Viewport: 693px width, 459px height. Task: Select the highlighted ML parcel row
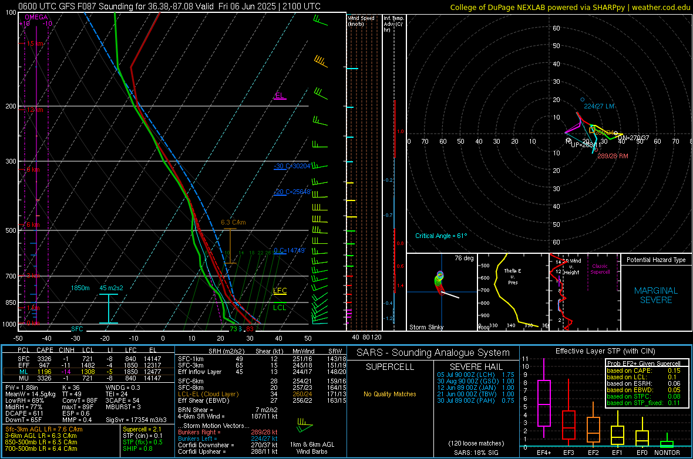[x=89, y=372]
